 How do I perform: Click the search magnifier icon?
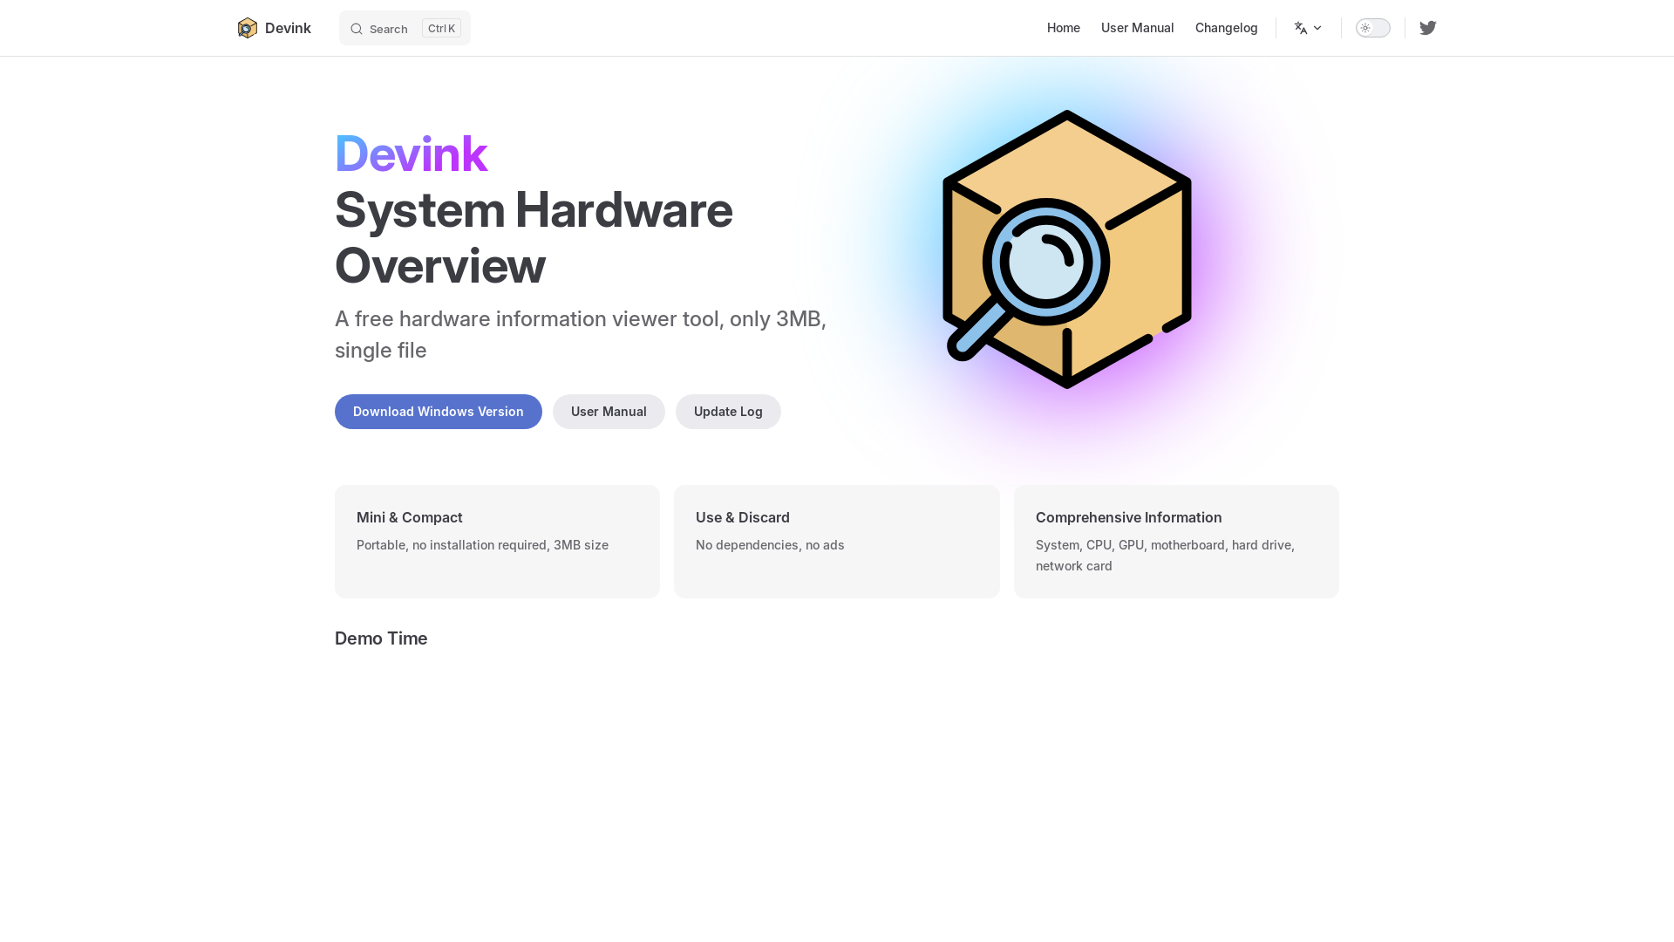[357, 29]
